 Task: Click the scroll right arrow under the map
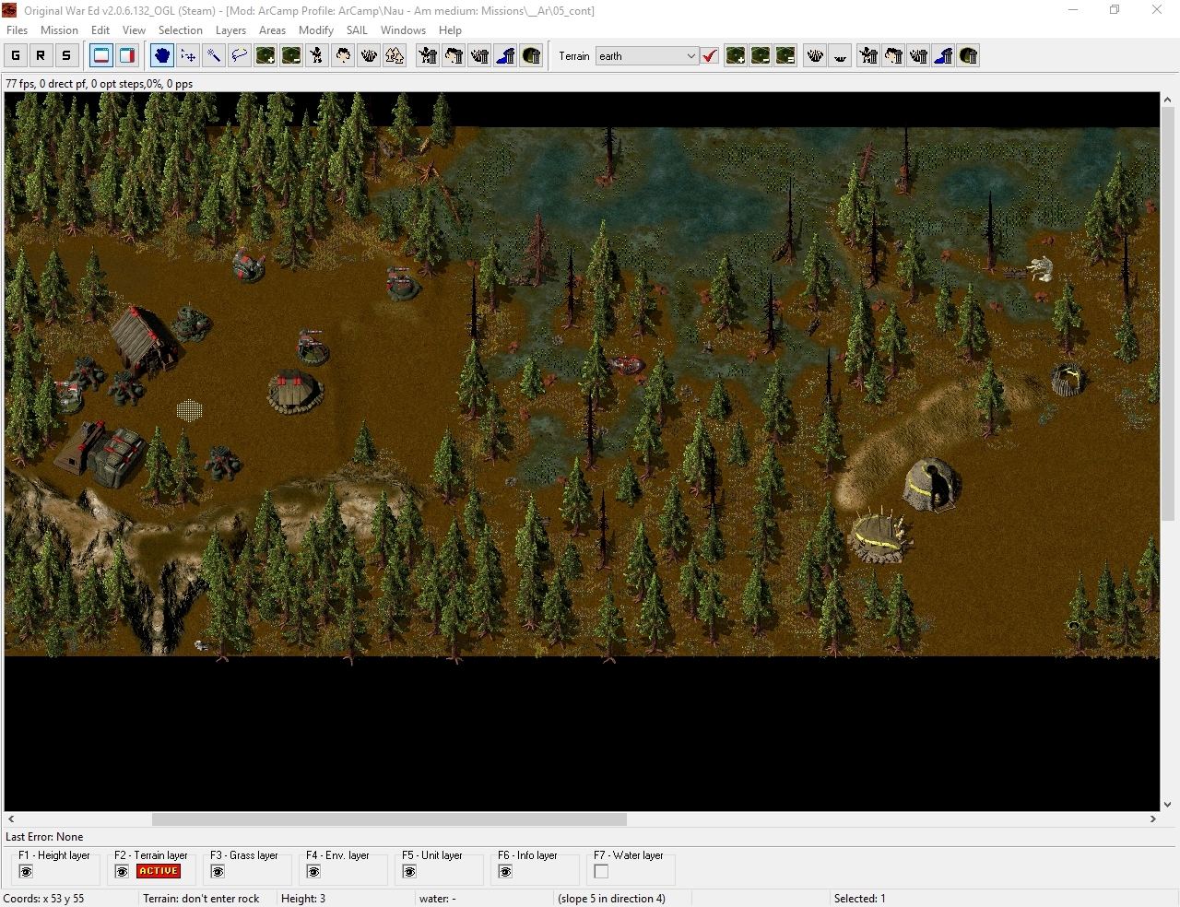tap(1152, 819)
